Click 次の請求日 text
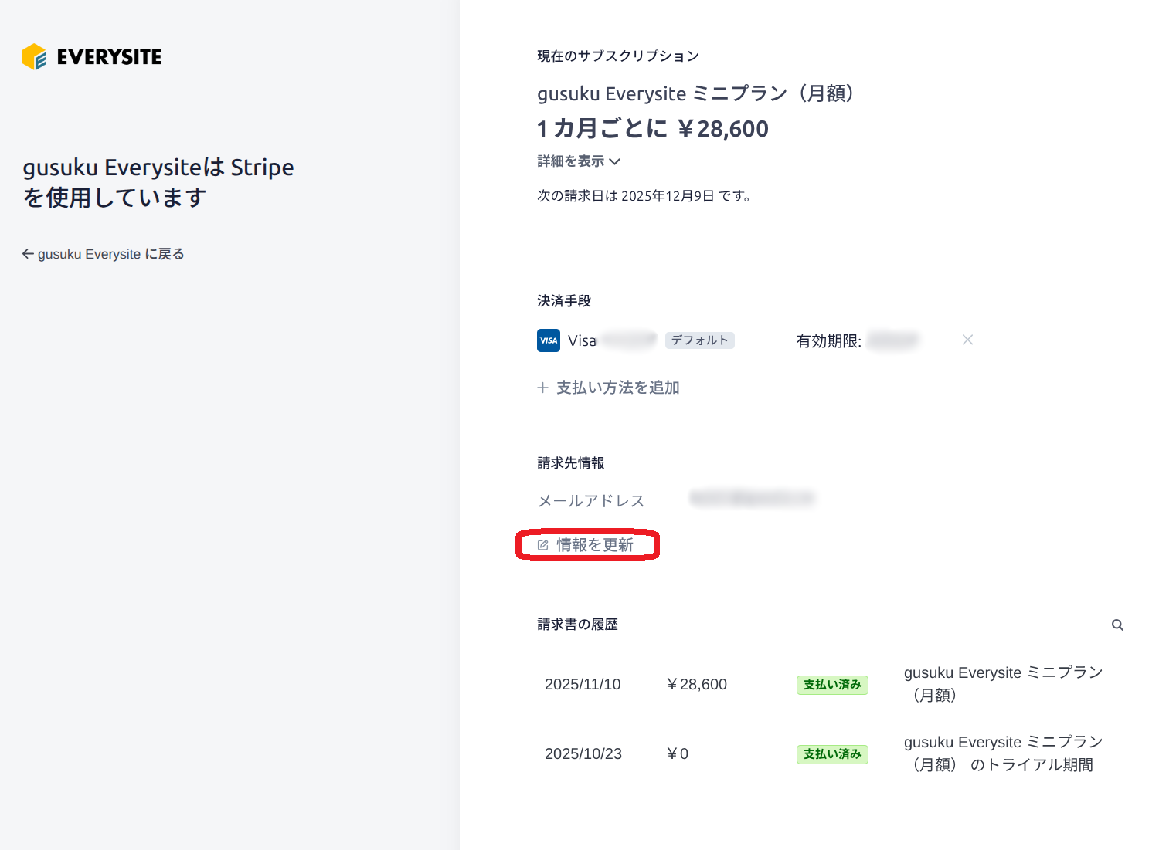 pyautogui.click(x=644, y=196)
